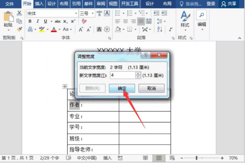Click the Shrink Font icon
This screenshot has width=245, height=163.
[x=88, y=30]
